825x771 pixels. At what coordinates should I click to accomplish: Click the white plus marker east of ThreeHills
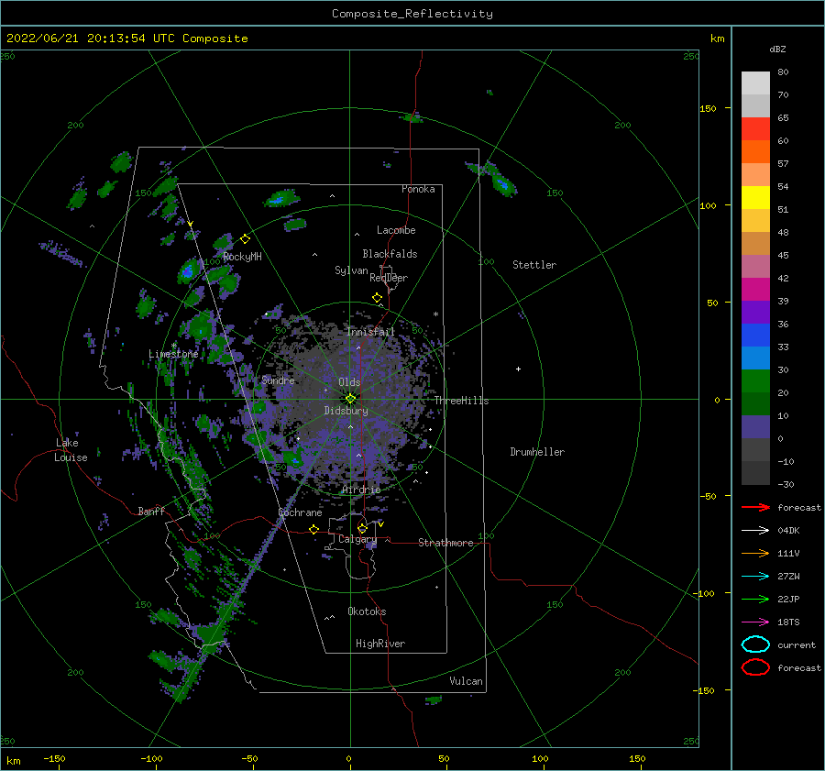coord(518,369)
